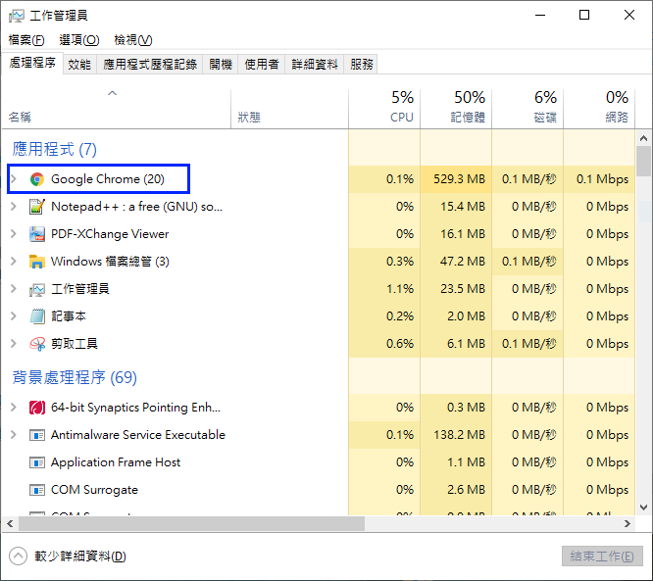The height and width of the screenshot is (581, 653).
Task: Click the Synaptics Pointing icon
Action: pos(37,408)
